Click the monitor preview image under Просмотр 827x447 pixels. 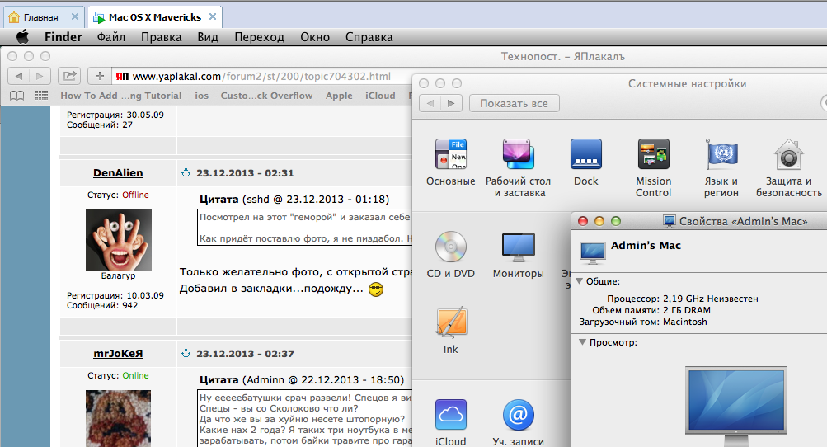coord(736,407)
